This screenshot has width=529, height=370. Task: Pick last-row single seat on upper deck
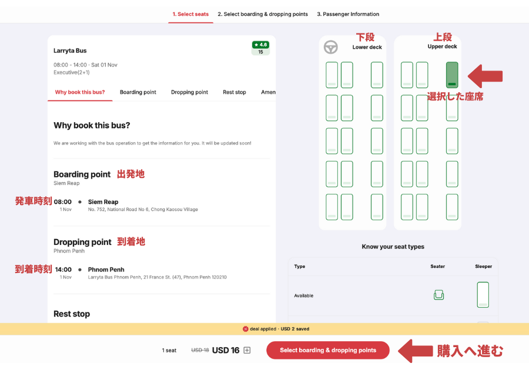coord(452,207)
